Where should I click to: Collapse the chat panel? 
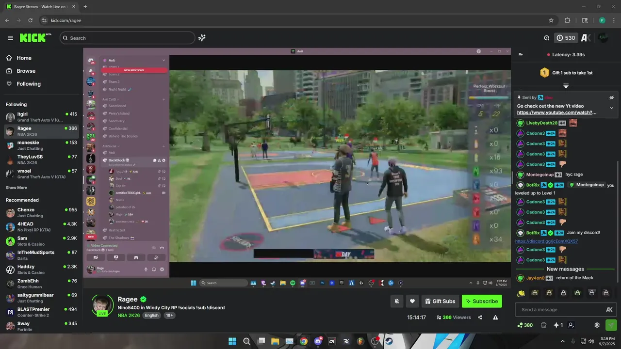point(521,55)
